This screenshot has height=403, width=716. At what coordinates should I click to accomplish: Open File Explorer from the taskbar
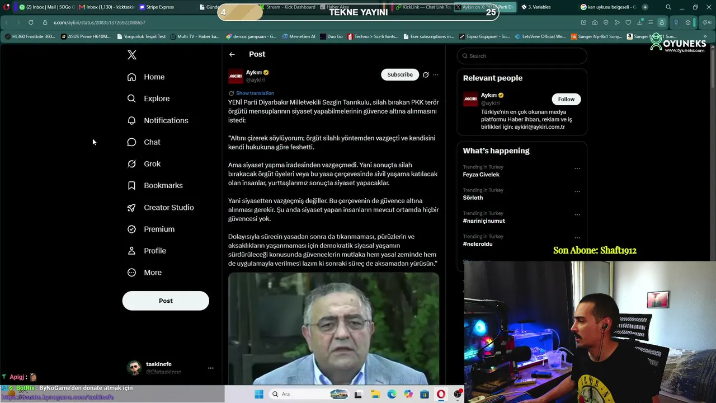click(375, 394)
